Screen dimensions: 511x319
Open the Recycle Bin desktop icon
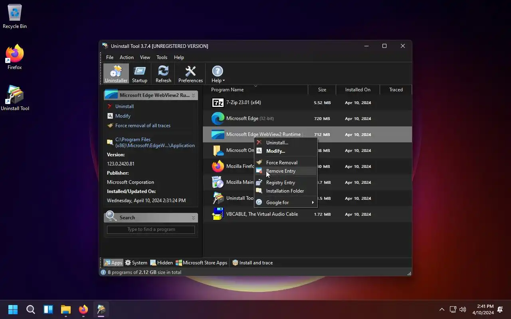click(x=15, y=17)
